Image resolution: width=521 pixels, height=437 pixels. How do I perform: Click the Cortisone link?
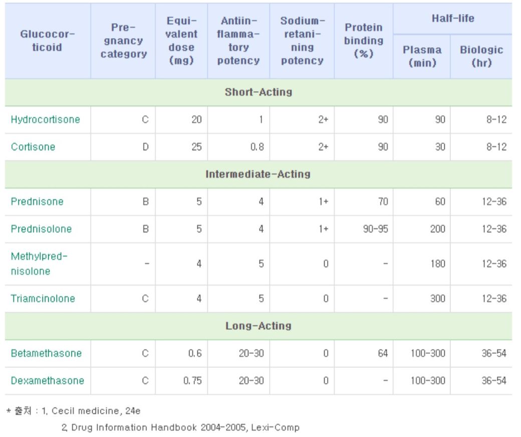pos(33,147)
